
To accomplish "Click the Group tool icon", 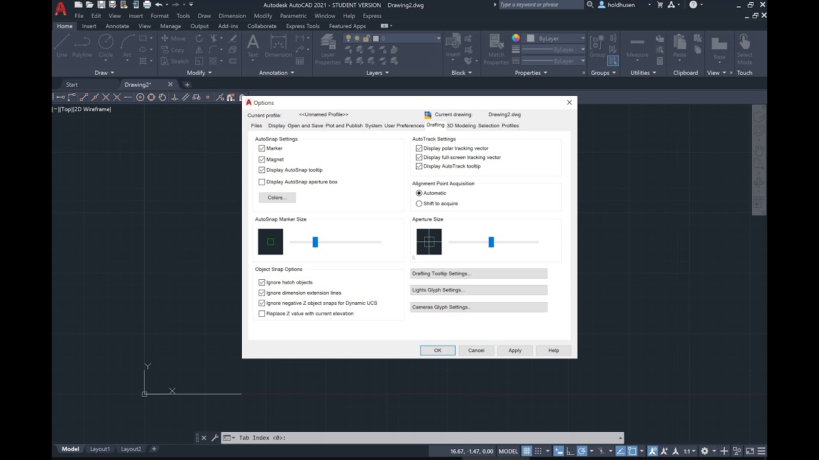I will pos(598,45).
